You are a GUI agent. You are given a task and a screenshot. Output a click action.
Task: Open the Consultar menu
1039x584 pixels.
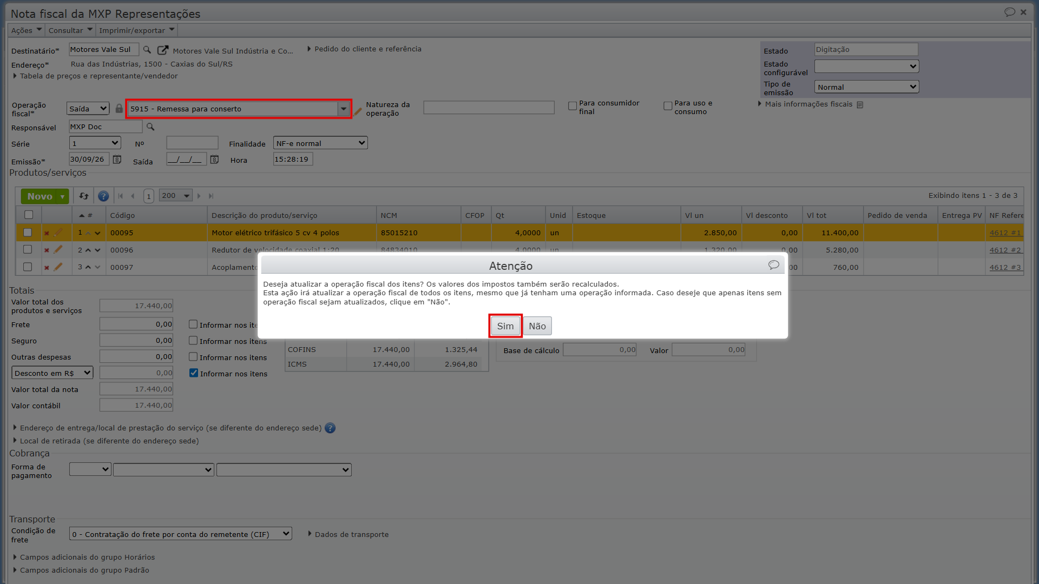click(x=70, y=30)
